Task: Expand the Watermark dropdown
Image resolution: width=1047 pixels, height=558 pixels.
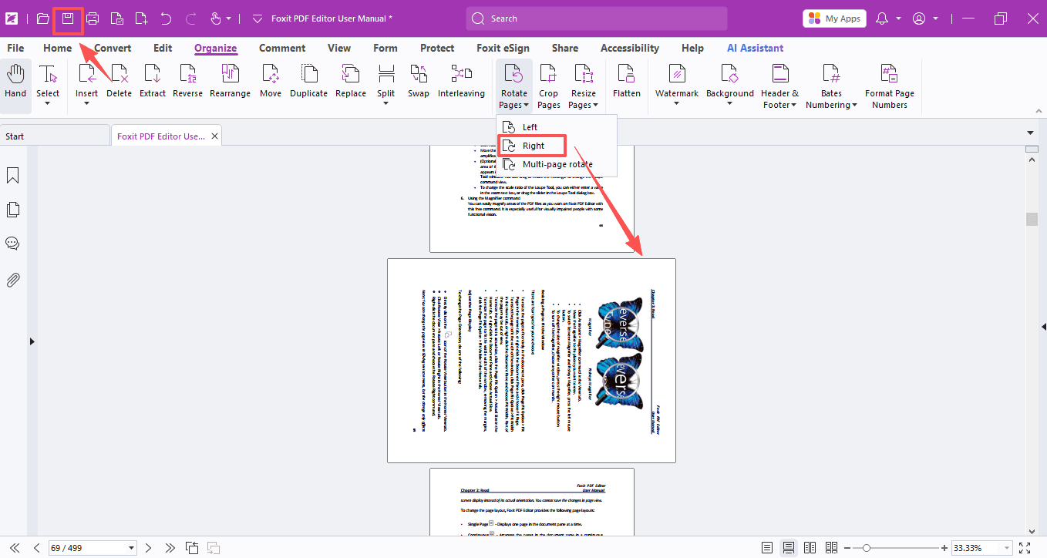Action: (x=677, y=104)
